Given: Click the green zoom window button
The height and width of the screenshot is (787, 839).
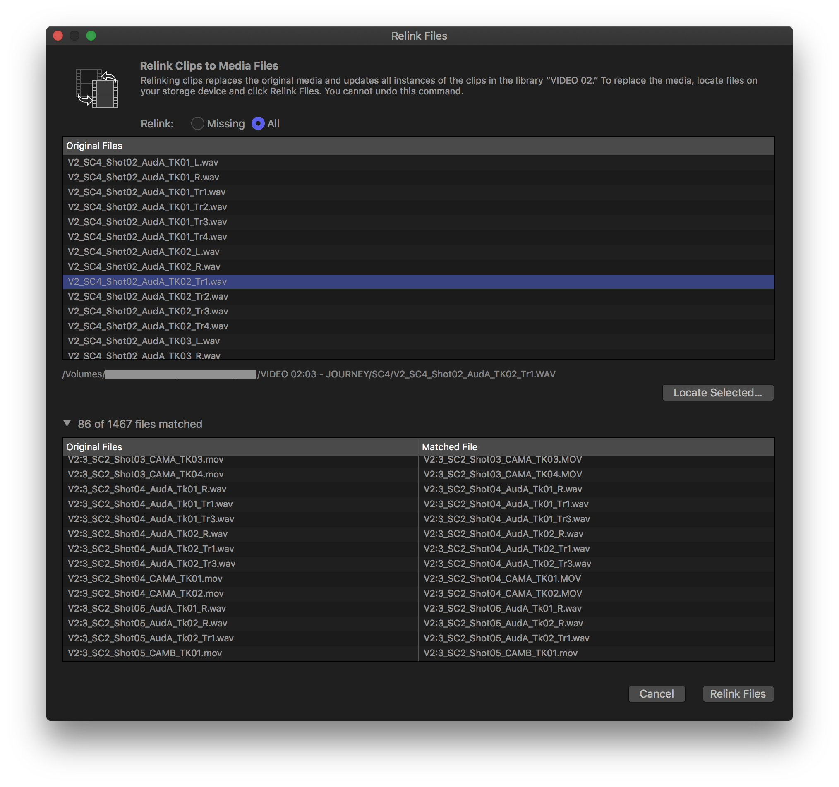Looking at the screenshot, I should pos(91,36).
